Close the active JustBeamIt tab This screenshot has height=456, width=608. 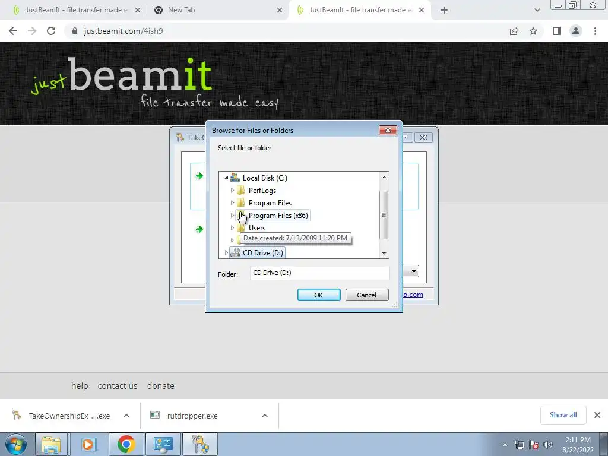coord(422,10)
